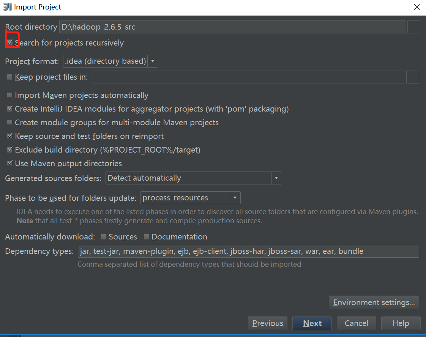Click the Next button
The image size is (426, 337).
312,323
